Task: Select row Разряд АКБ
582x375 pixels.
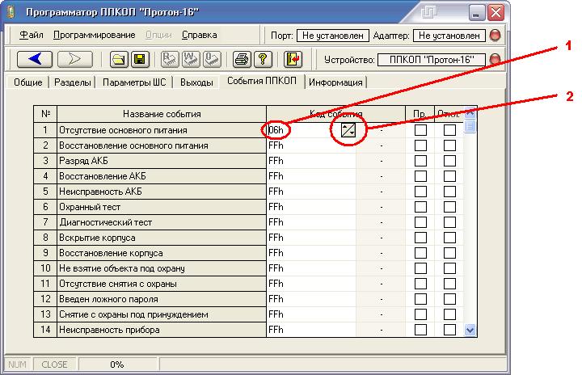Action: 162,161
